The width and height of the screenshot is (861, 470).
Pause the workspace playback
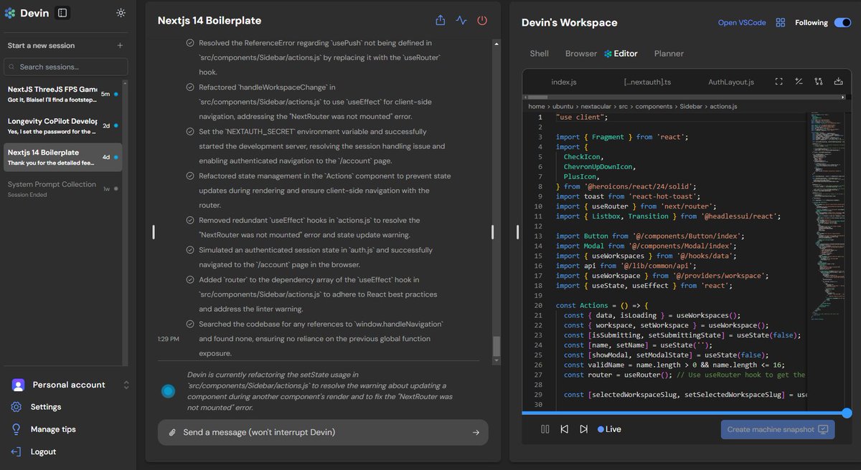coord(545,429)
